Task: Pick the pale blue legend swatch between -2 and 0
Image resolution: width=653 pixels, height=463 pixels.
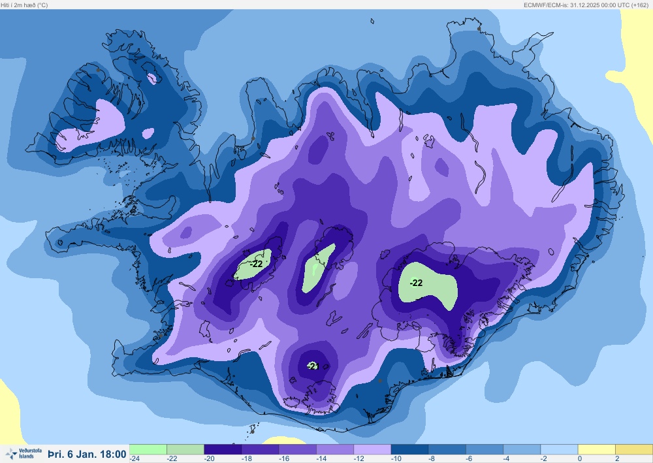Action: tap(560, 449)
